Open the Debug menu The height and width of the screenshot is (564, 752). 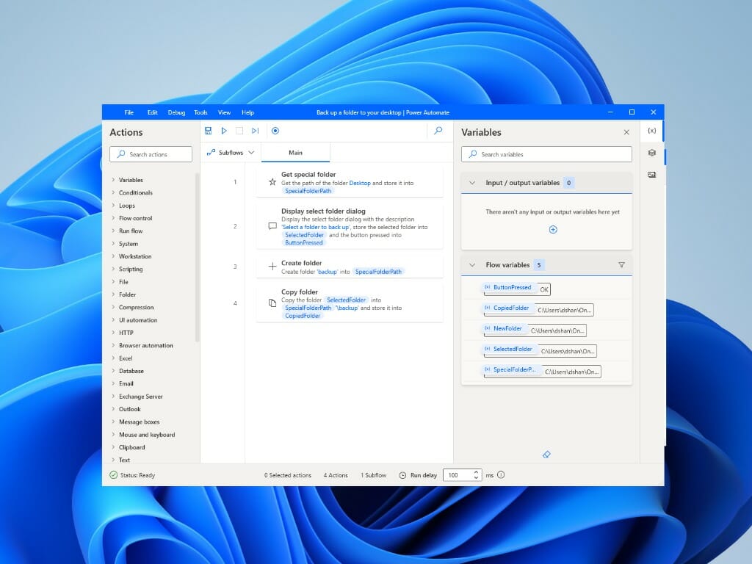pyautogui.click(x=176, y=112)
